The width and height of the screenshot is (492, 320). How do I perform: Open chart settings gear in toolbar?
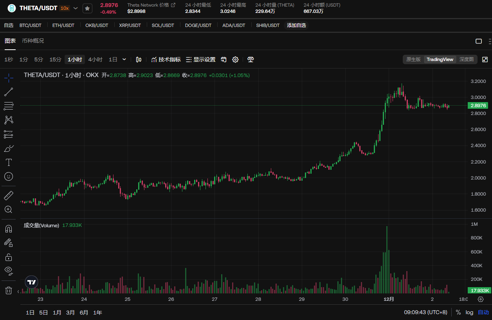pyautogui.click(x=235, y=59)
